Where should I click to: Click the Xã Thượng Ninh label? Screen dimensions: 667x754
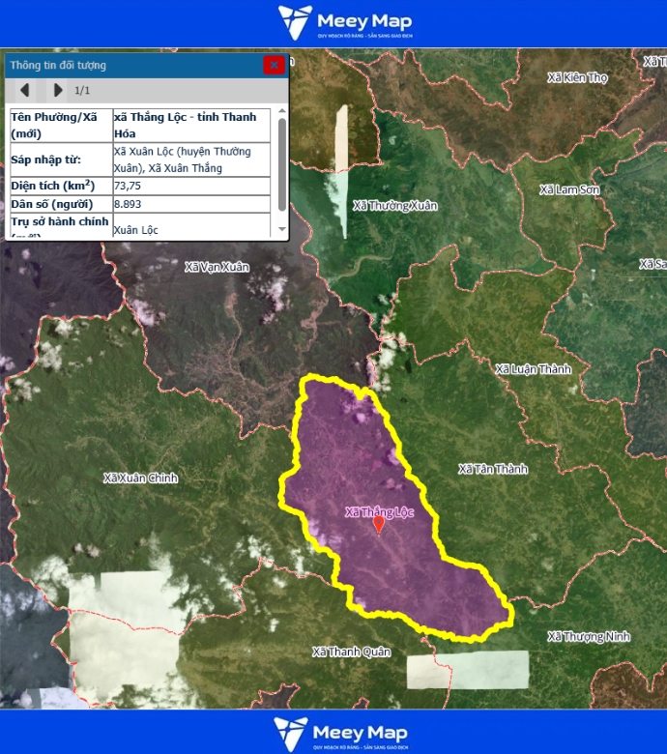click(x=589, y=636)
